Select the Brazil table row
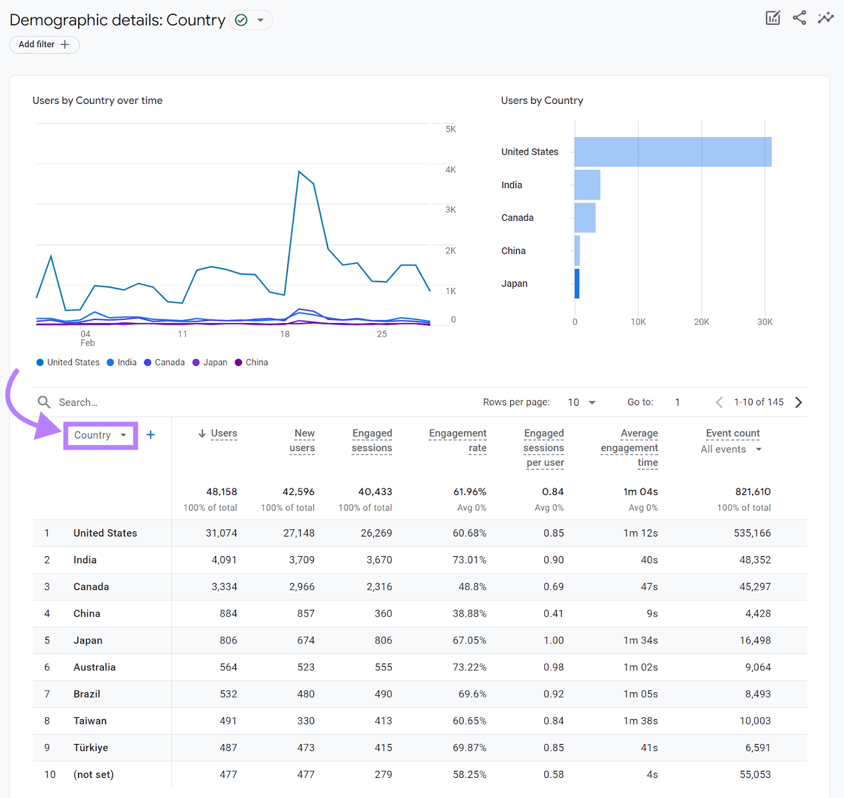844x798 pixels. (x=420, y=694)
